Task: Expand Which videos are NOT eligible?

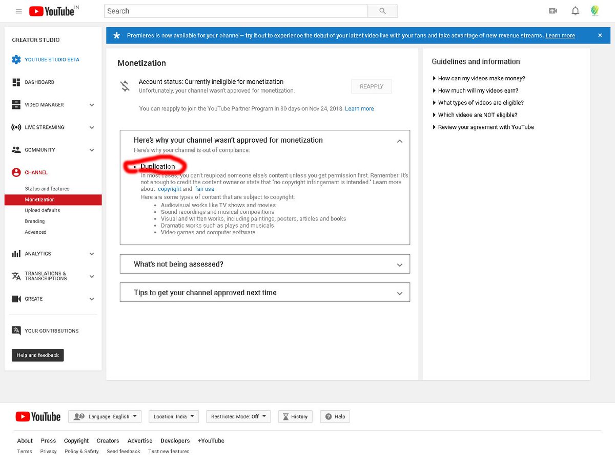Action: tap(475, 115)
